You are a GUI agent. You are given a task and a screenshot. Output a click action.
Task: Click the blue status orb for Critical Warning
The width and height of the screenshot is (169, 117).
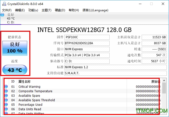pos(6,87)
